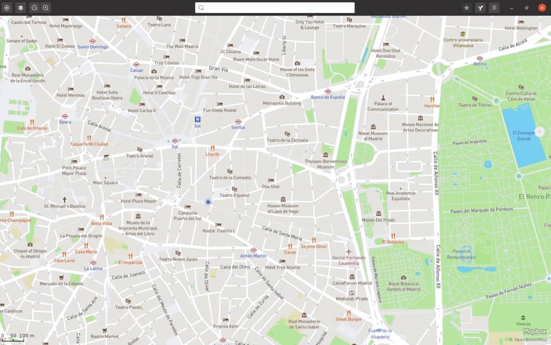Click the Steak Burger restaurant icon
The height and width of the screenshot is (345, 551).
tap(348, 313)
